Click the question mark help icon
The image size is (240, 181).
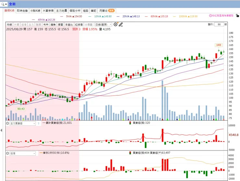point(38,123)
